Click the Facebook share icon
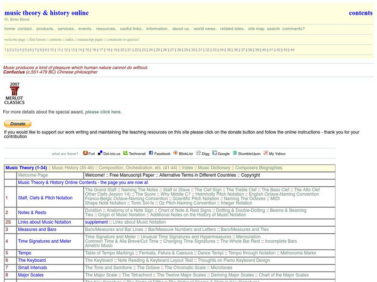The width and height of the screenshot is (377, 282). [x=151, y=153]
